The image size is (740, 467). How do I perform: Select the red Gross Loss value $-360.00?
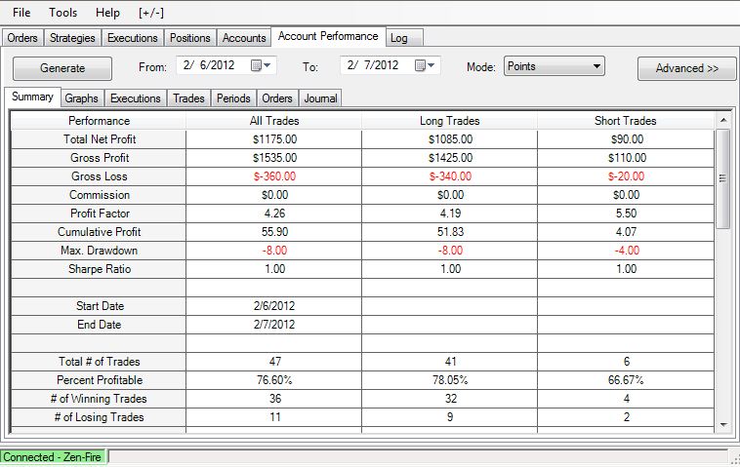(x=274, y=176)
